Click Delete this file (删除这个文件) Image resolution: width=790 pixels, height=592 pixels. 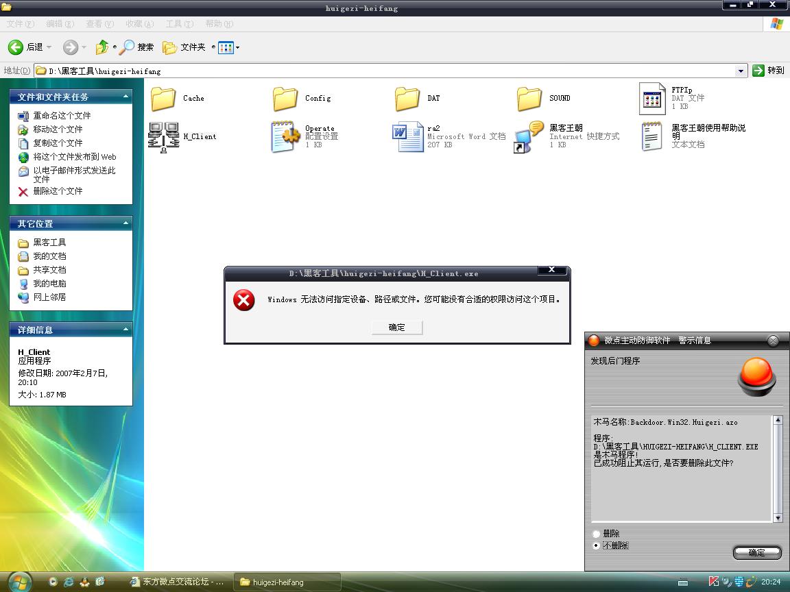(x=50, y=191)
